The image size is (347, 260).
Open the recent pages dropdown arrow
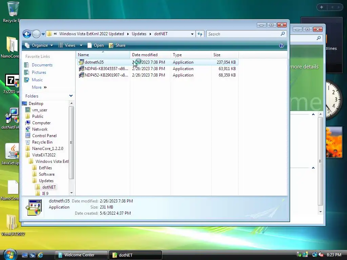tap(43, 34)
